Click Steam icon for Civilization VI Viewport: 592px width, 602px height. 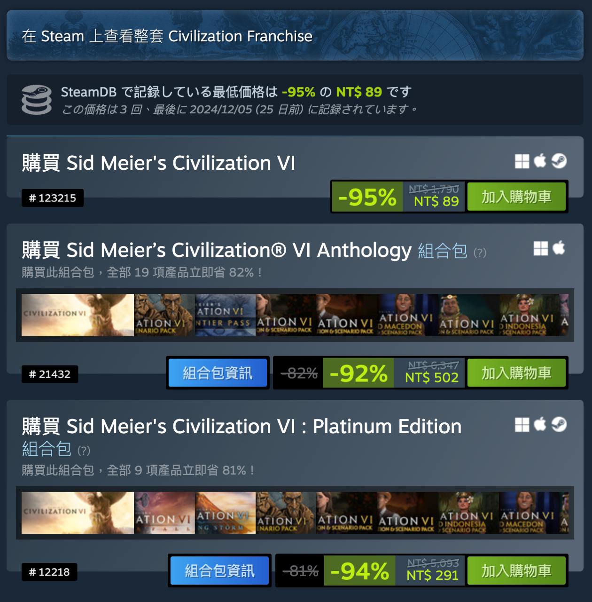point(559,161)
